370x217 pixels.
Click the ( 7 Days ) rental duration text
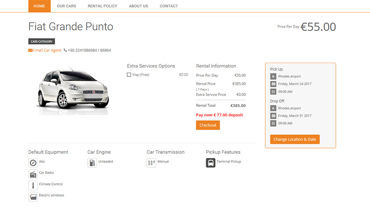click(202, 89)
